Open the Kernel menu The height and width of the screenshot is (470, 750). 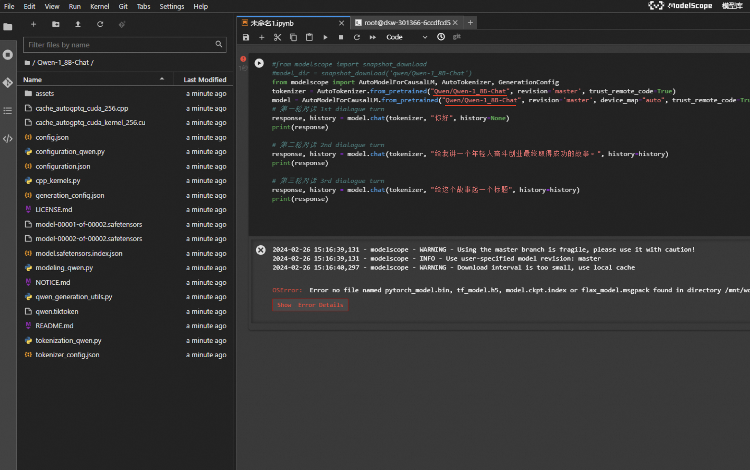(x=99, y=6)
